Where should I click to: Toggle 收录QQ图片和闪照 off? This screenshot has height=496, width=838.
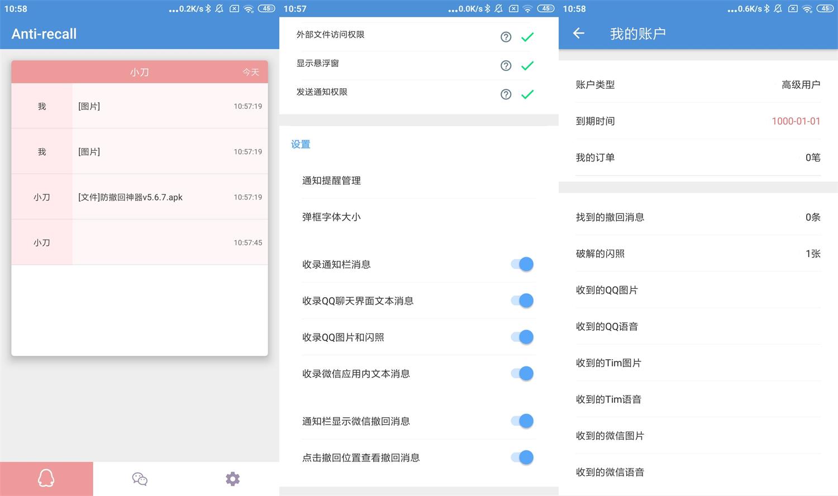click(521, 337)
